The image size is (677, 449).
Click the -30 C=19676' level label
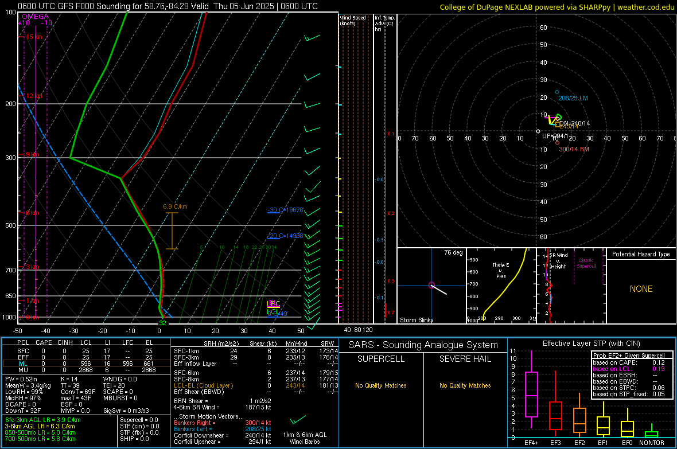(286, 210)
